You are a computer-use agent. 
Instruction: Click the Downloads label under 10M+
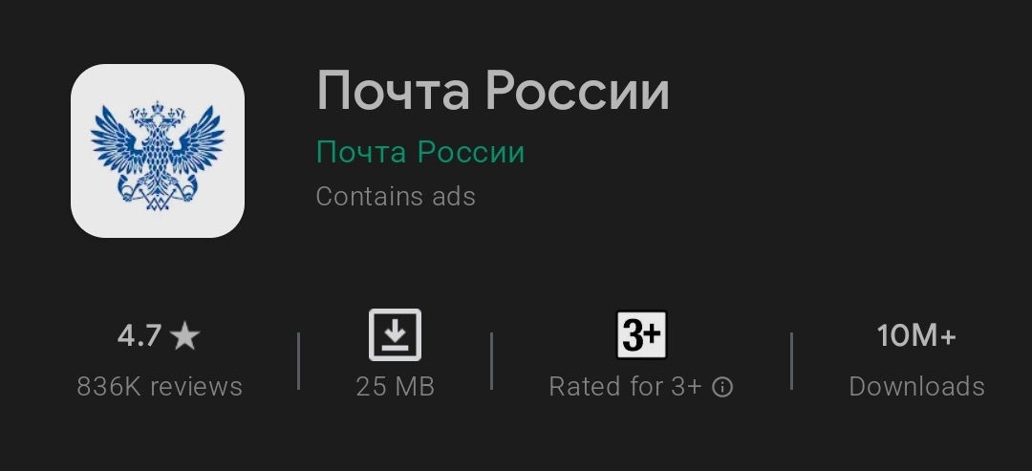pyautogui.click(x=916, y=387)
